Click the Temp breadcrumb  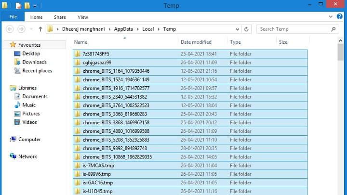(x=170, y=29)
